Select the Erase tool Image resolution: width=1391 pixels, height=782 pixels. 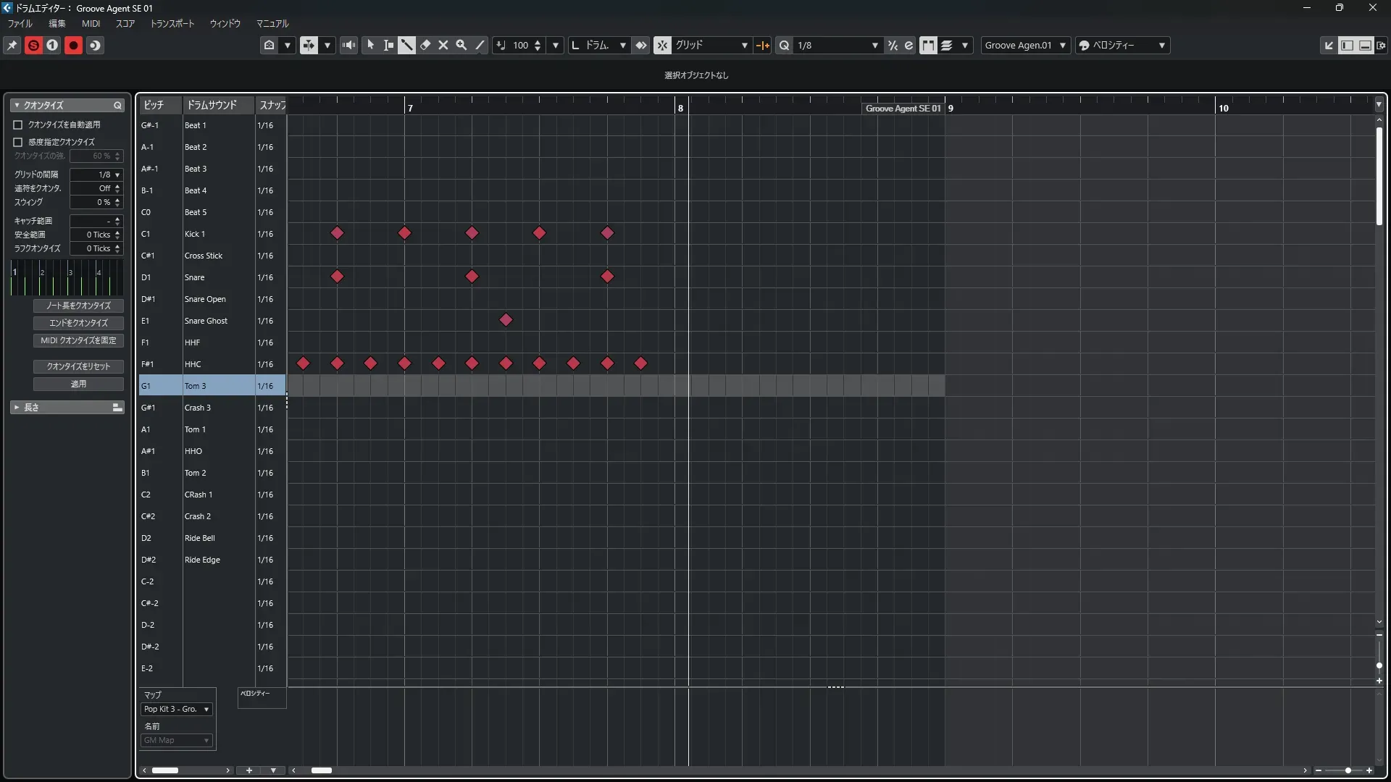point(425,45)
